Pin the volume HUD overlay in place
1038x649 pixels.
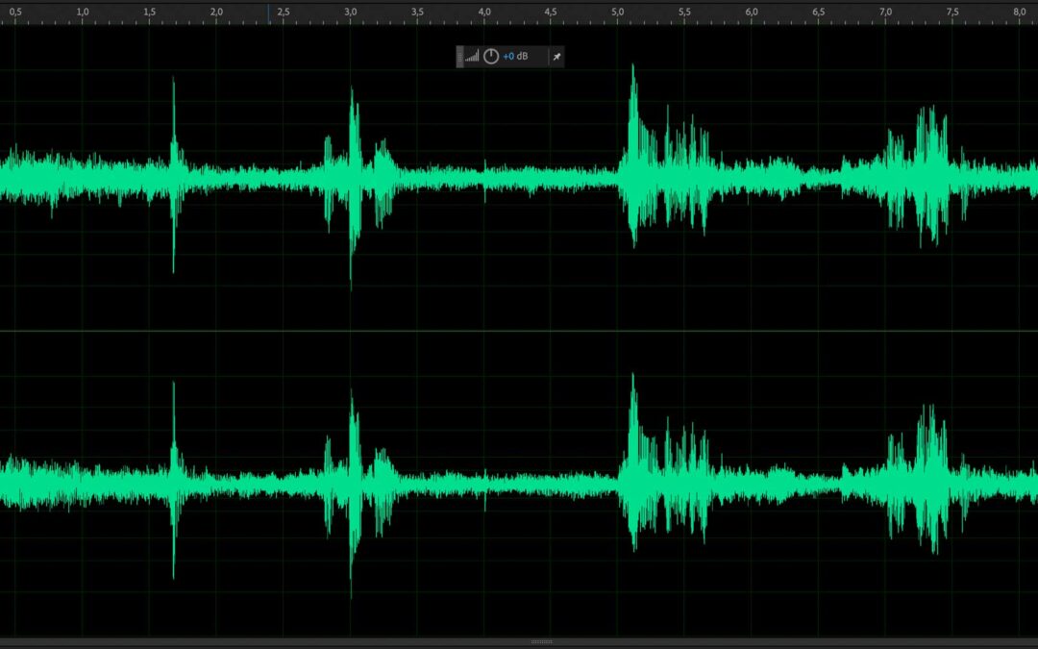pyautogui.click(x=556, y=57)
